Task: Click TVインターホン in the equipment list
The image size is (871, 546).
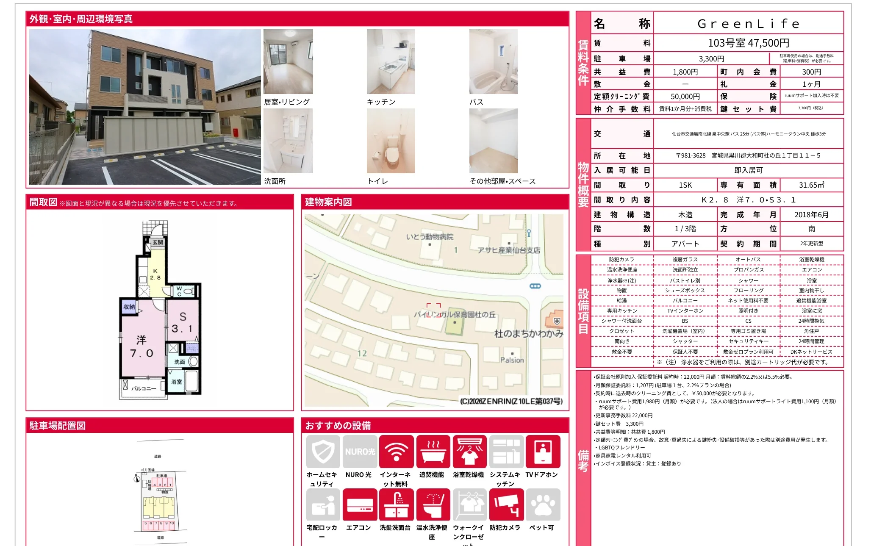Action: coord(685,310)
